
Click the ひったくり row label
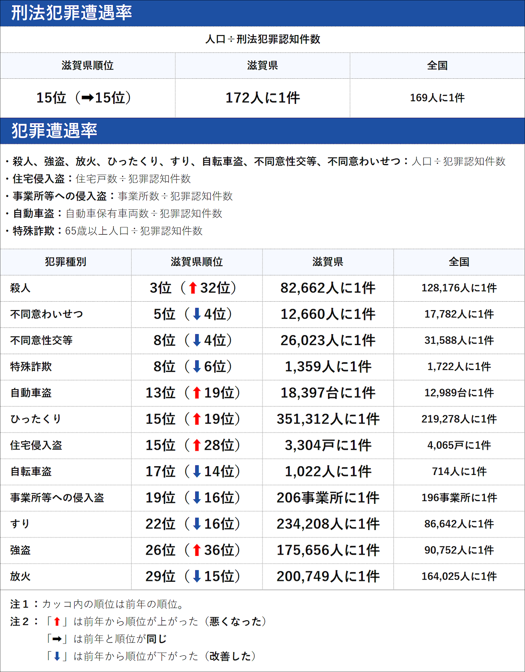36,419
